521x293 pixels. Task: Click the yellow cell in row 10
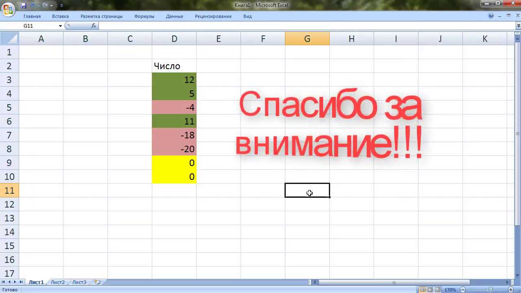(x=174, y=177)
